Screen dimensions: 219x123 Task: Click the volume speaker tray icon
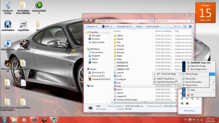(x=202, y=120)
